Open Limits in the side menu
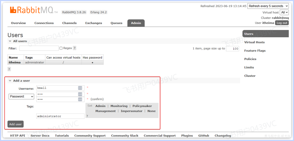This screenshot has width=294, height=141. coord(249,68)
